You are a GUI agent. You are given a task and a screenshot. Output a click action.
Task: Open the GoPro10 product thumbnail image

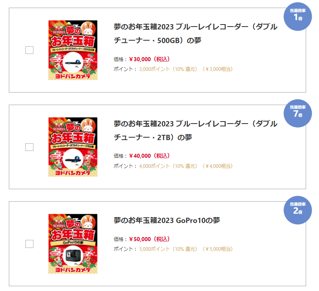[73, 244]
